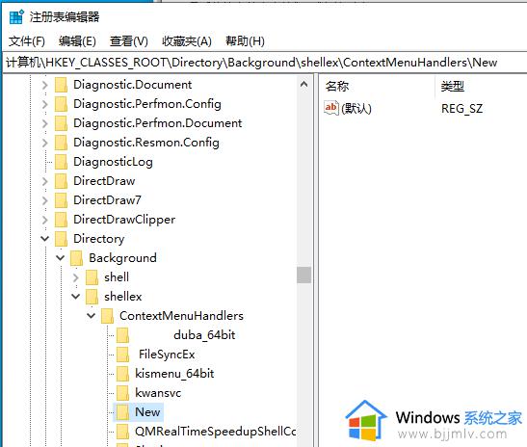Select the Diagnostic.Document tree label
Image resolution: width=527 pixels, height=447 pixels.
[x=132, y=85]
